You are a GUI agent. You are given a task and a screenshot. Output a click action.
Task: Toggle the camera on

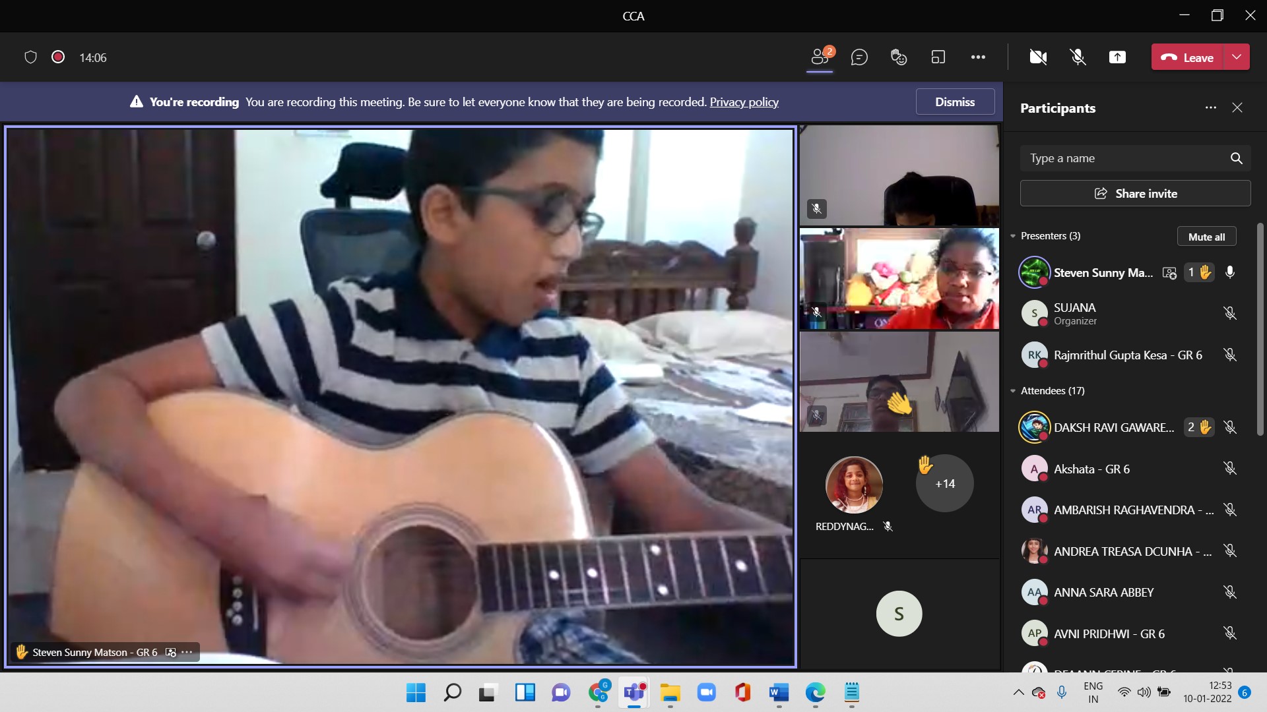tap(1038, 57)
